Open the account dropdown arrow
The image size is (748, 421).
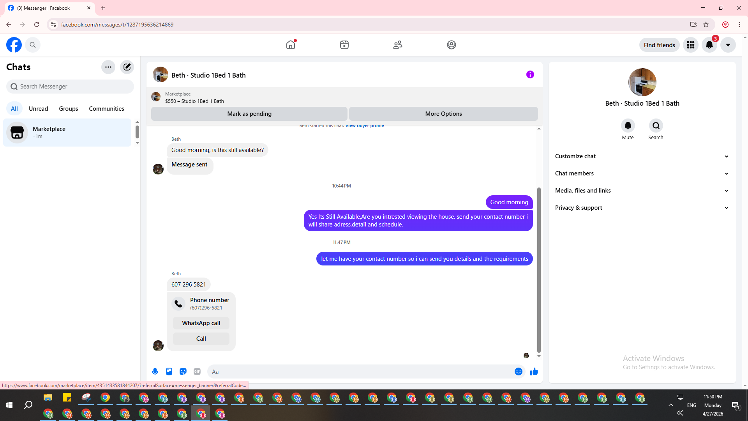[x=728, y=45]
